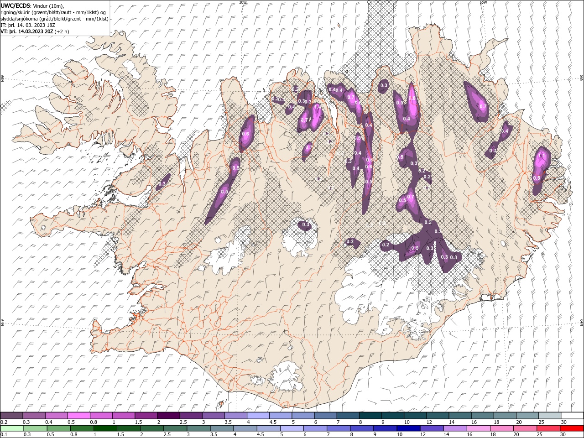
Task: Click the 'slydda/snjókoma (grátt/bleikt/grænt' description line
Action: tap(55, 19)
